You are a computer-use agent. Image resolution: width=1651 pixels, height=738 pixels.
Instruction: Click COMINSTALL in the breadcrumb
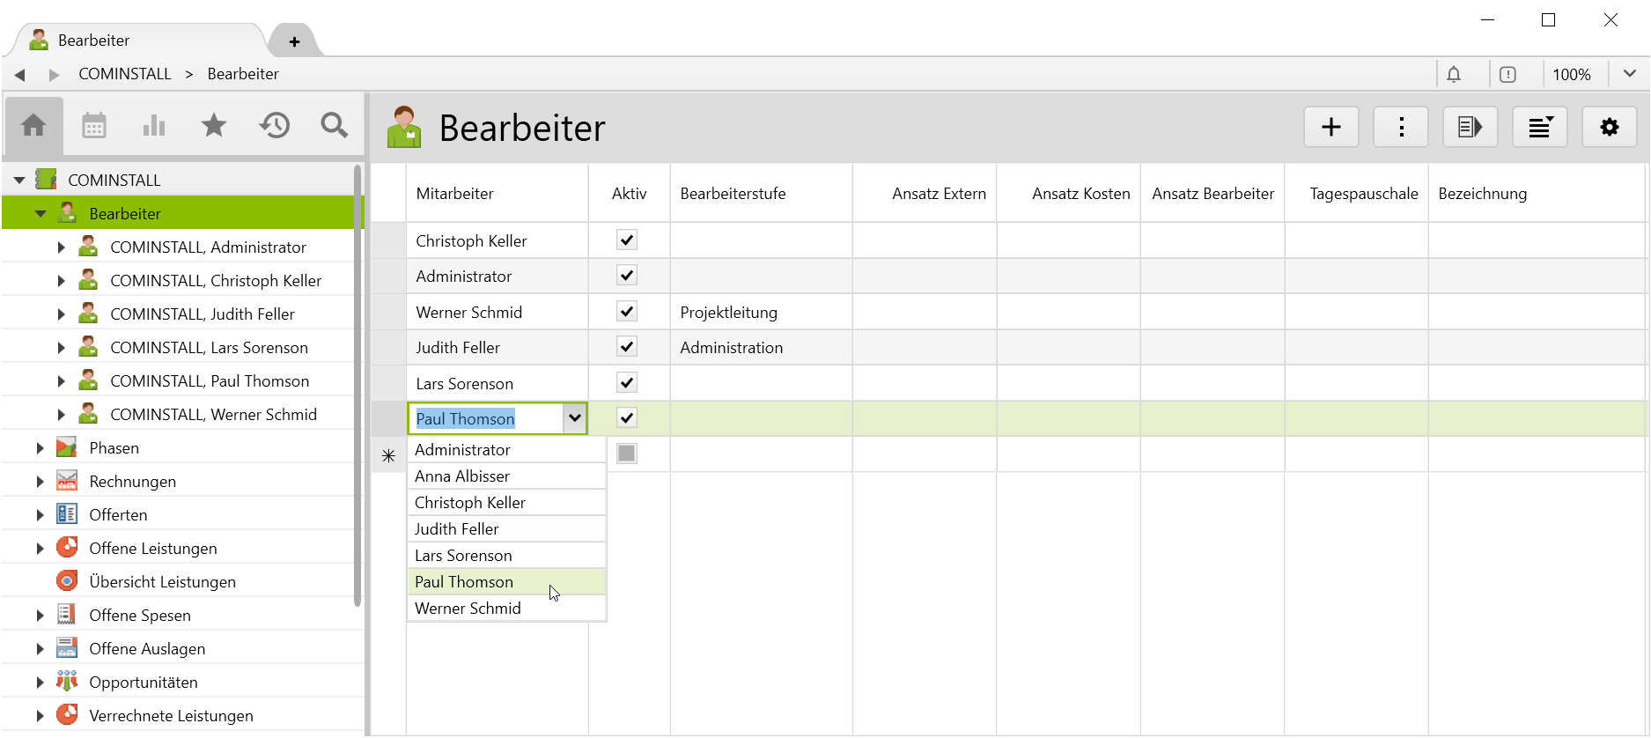[x=125, y=74]
